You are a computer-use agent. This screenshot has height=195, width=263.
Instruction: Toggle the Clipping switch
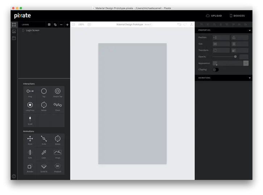(216, 70)
